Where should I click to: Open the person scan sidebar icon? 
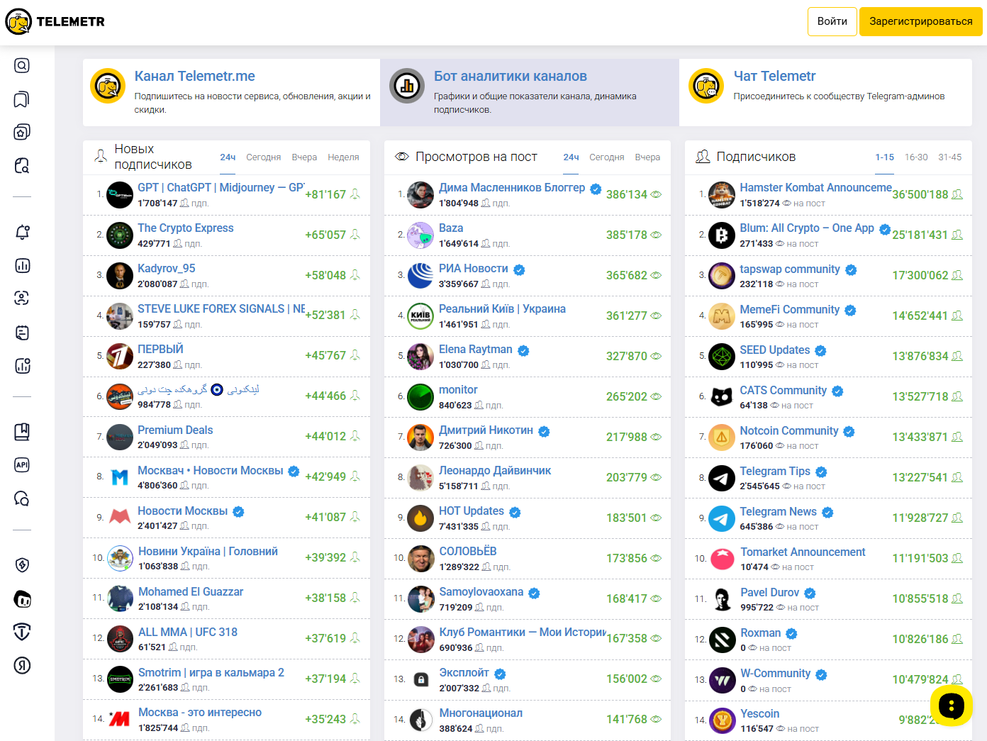point(22,298)
